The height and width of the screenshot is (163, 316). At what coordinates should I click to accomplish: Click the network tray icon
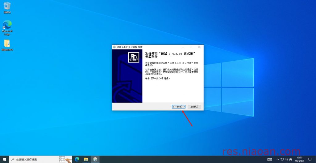tap(282, 159)
